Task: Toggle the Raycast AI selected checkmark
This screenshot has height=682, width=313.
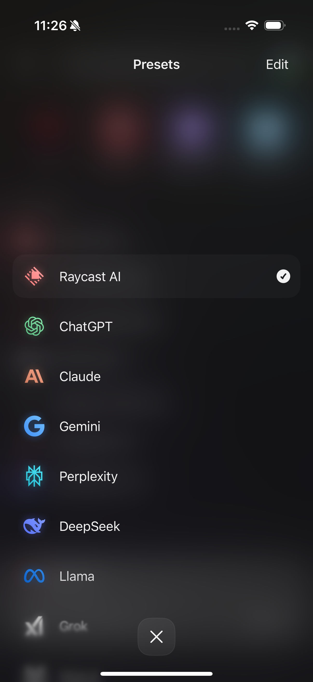Action: click(x=283, y=276)
